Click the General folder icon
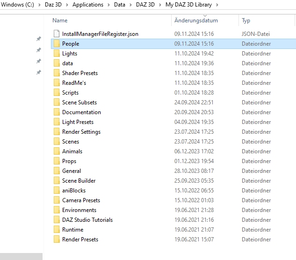The image size is (296, 260). click(57, 171)
